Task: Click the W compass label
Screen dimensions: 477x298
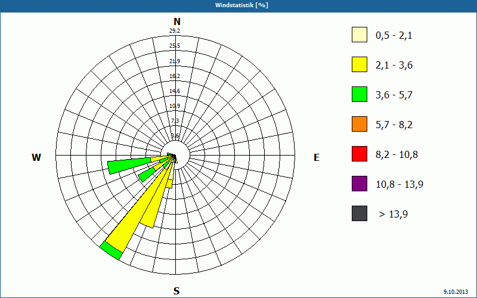Action: [36, 157]
